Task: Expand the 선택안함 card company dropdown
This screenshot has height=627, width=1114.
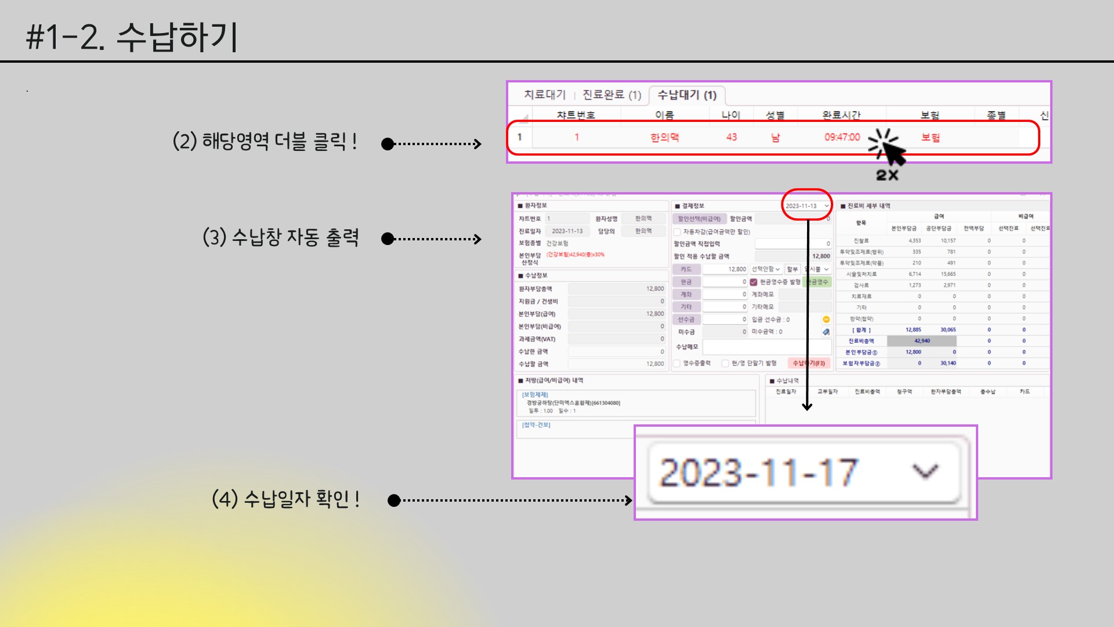Action: 766,269
